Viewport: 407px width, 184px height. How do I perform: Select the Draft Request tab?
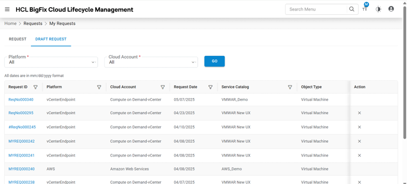[x=51, y=39]
